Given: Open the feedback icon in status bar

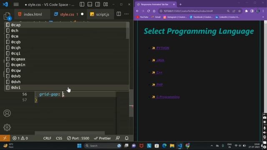Looking at the screenshot, I should [118, 138].
